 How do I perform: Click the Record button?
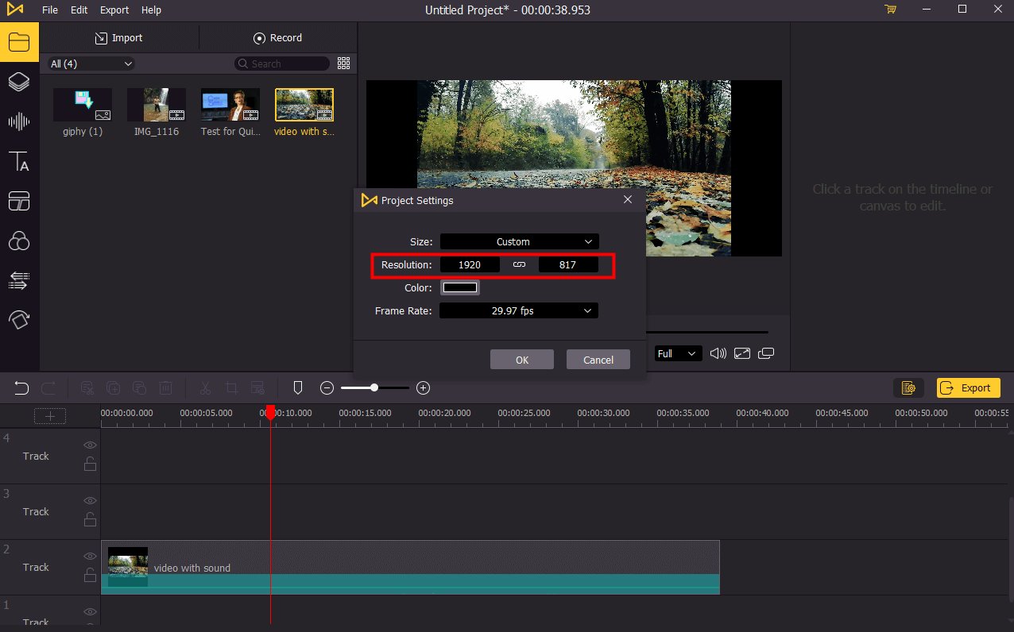[x=278, y=37]
